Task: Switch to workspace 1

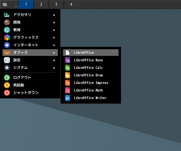Action: [x=26, y=5]
